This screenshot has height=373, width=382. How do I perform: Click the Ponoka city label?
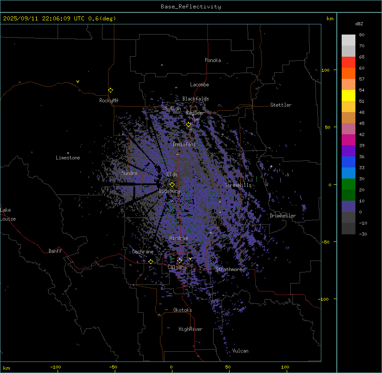pos(213,60)
